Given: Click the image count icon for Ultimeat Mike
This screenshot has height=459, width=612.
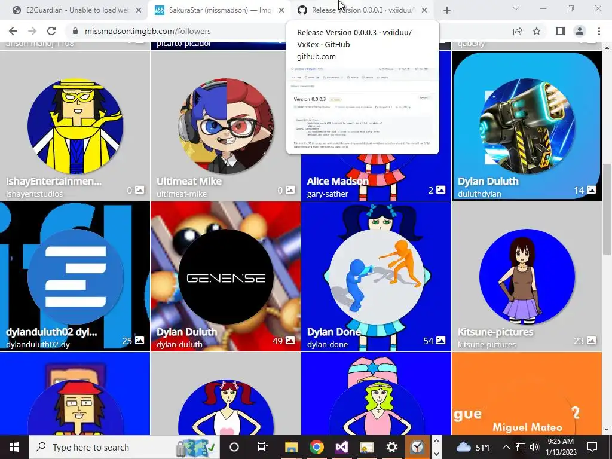Looking at the screenshot, I should coord(290,190).
